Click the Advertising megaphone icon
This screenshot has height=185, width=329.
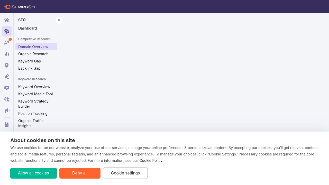pyautogui.click(x=6, y=110)
